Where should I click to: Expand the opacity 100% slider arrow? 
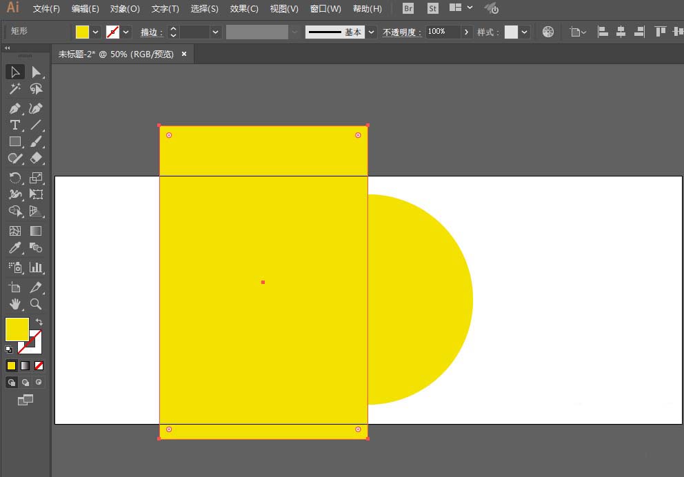(x=466, y=32)
